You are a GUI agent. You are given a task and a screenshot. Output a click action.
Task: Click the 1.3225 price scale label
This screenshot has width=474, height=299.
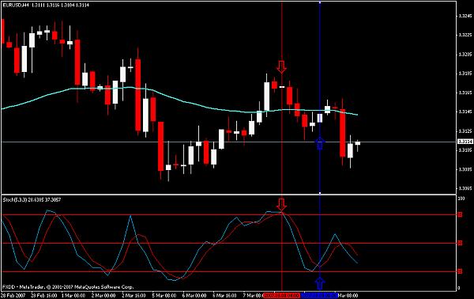[465, 35]
